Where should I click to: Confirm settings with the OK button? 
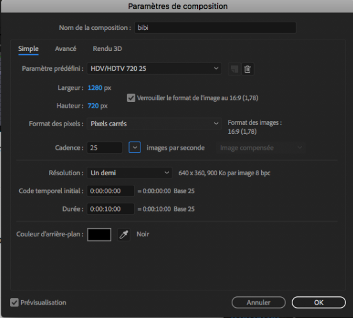[x=319, y=302]
